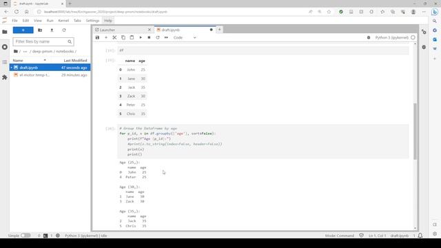Close the Launcher tab
The width and height of the screenshot is (441, 248).
[150, 30]
